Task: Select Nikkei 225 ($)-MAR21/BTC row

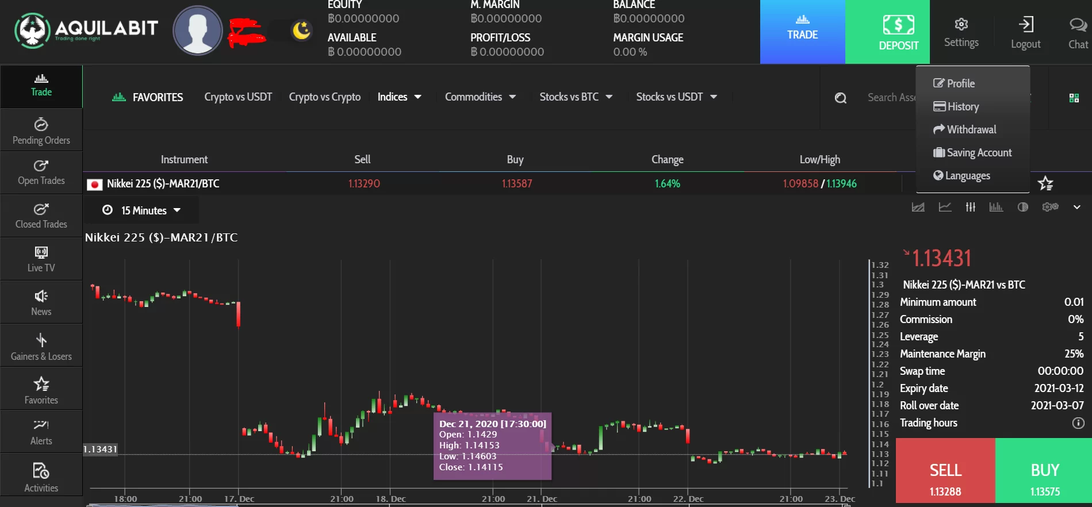Action: click(492, 183)
